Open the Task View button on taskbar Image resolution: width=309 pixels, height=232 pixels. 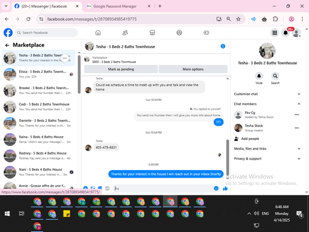pos(22,213)
